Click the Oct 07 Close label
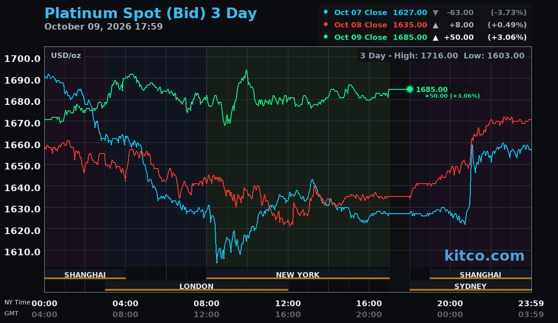558x323 pixels. coord(360,13)
